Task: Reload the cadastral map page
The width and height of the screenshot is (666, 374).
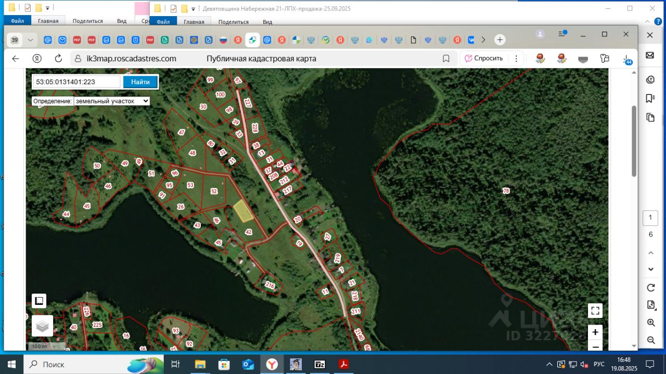Action: coord(58,59)
